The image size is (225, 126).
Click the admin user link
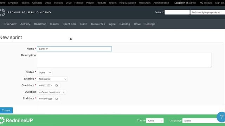pyautogui.click(x=192, y=3)
